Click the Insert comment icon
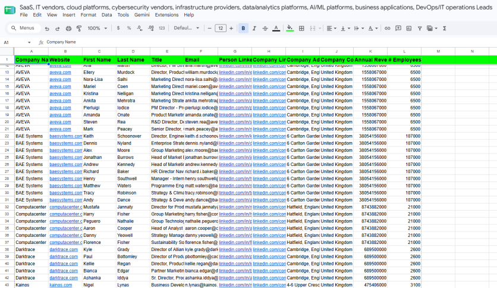Screen dimensions: 497x288 coord(398,28)
